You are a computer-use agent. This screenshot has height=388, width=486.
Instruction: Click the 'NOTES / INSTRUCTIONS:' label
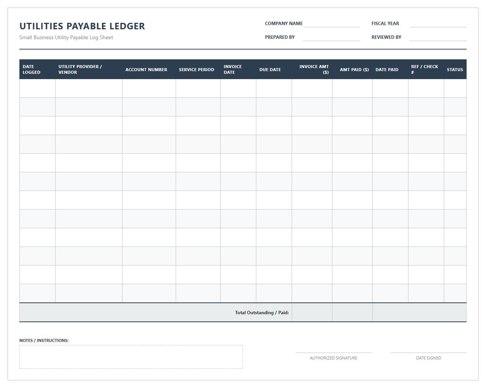(44, 340)
